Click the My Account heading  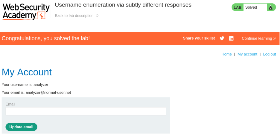[27, 72]
